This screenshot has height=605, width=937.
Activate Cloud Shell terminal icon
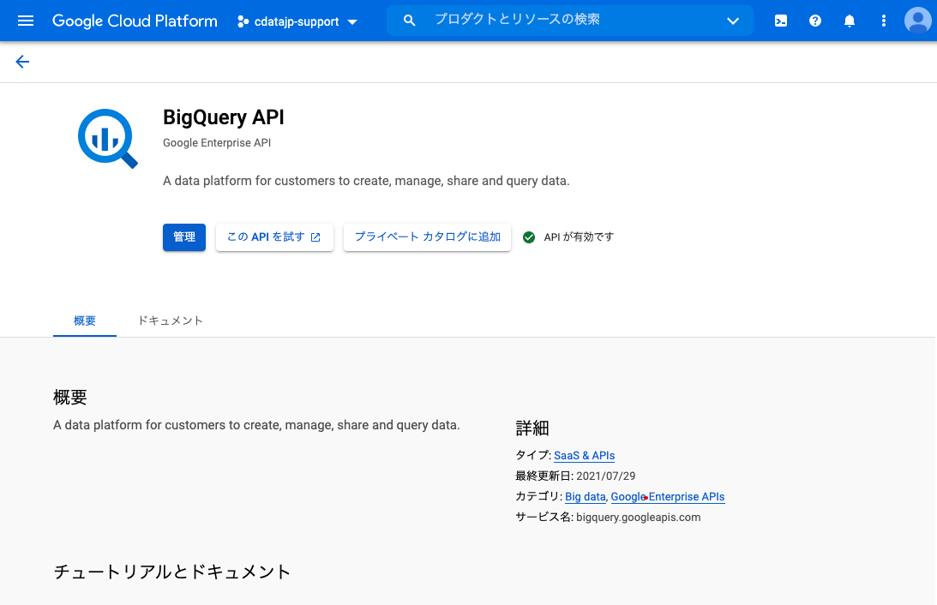[780, 21]
